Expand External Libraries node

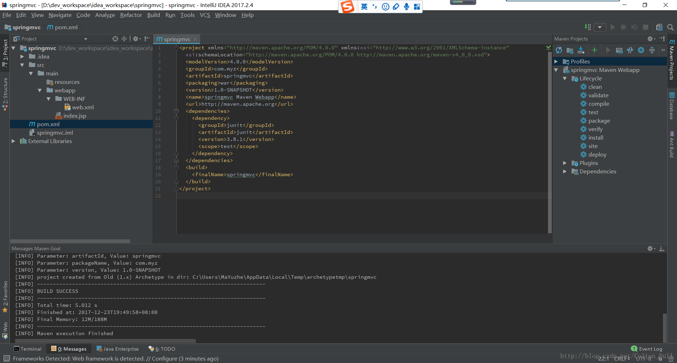[13, 141]
